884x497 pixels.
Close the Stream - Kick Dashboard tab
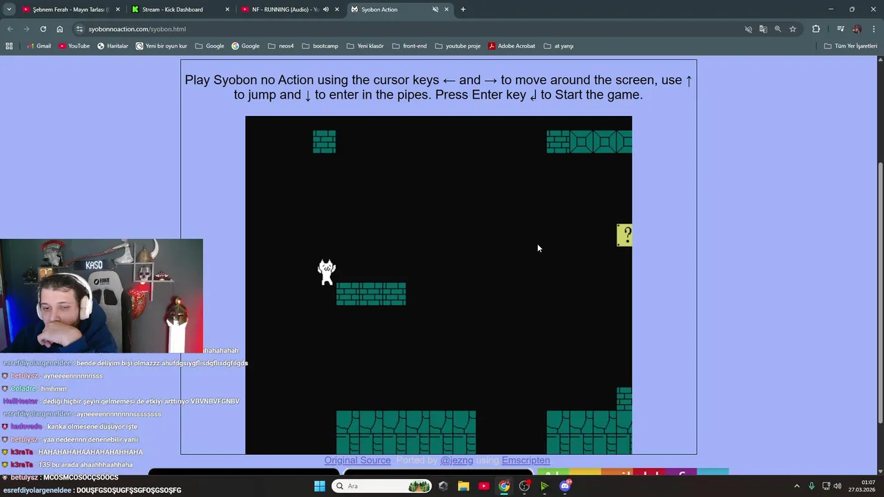click(x=227, y=10)
